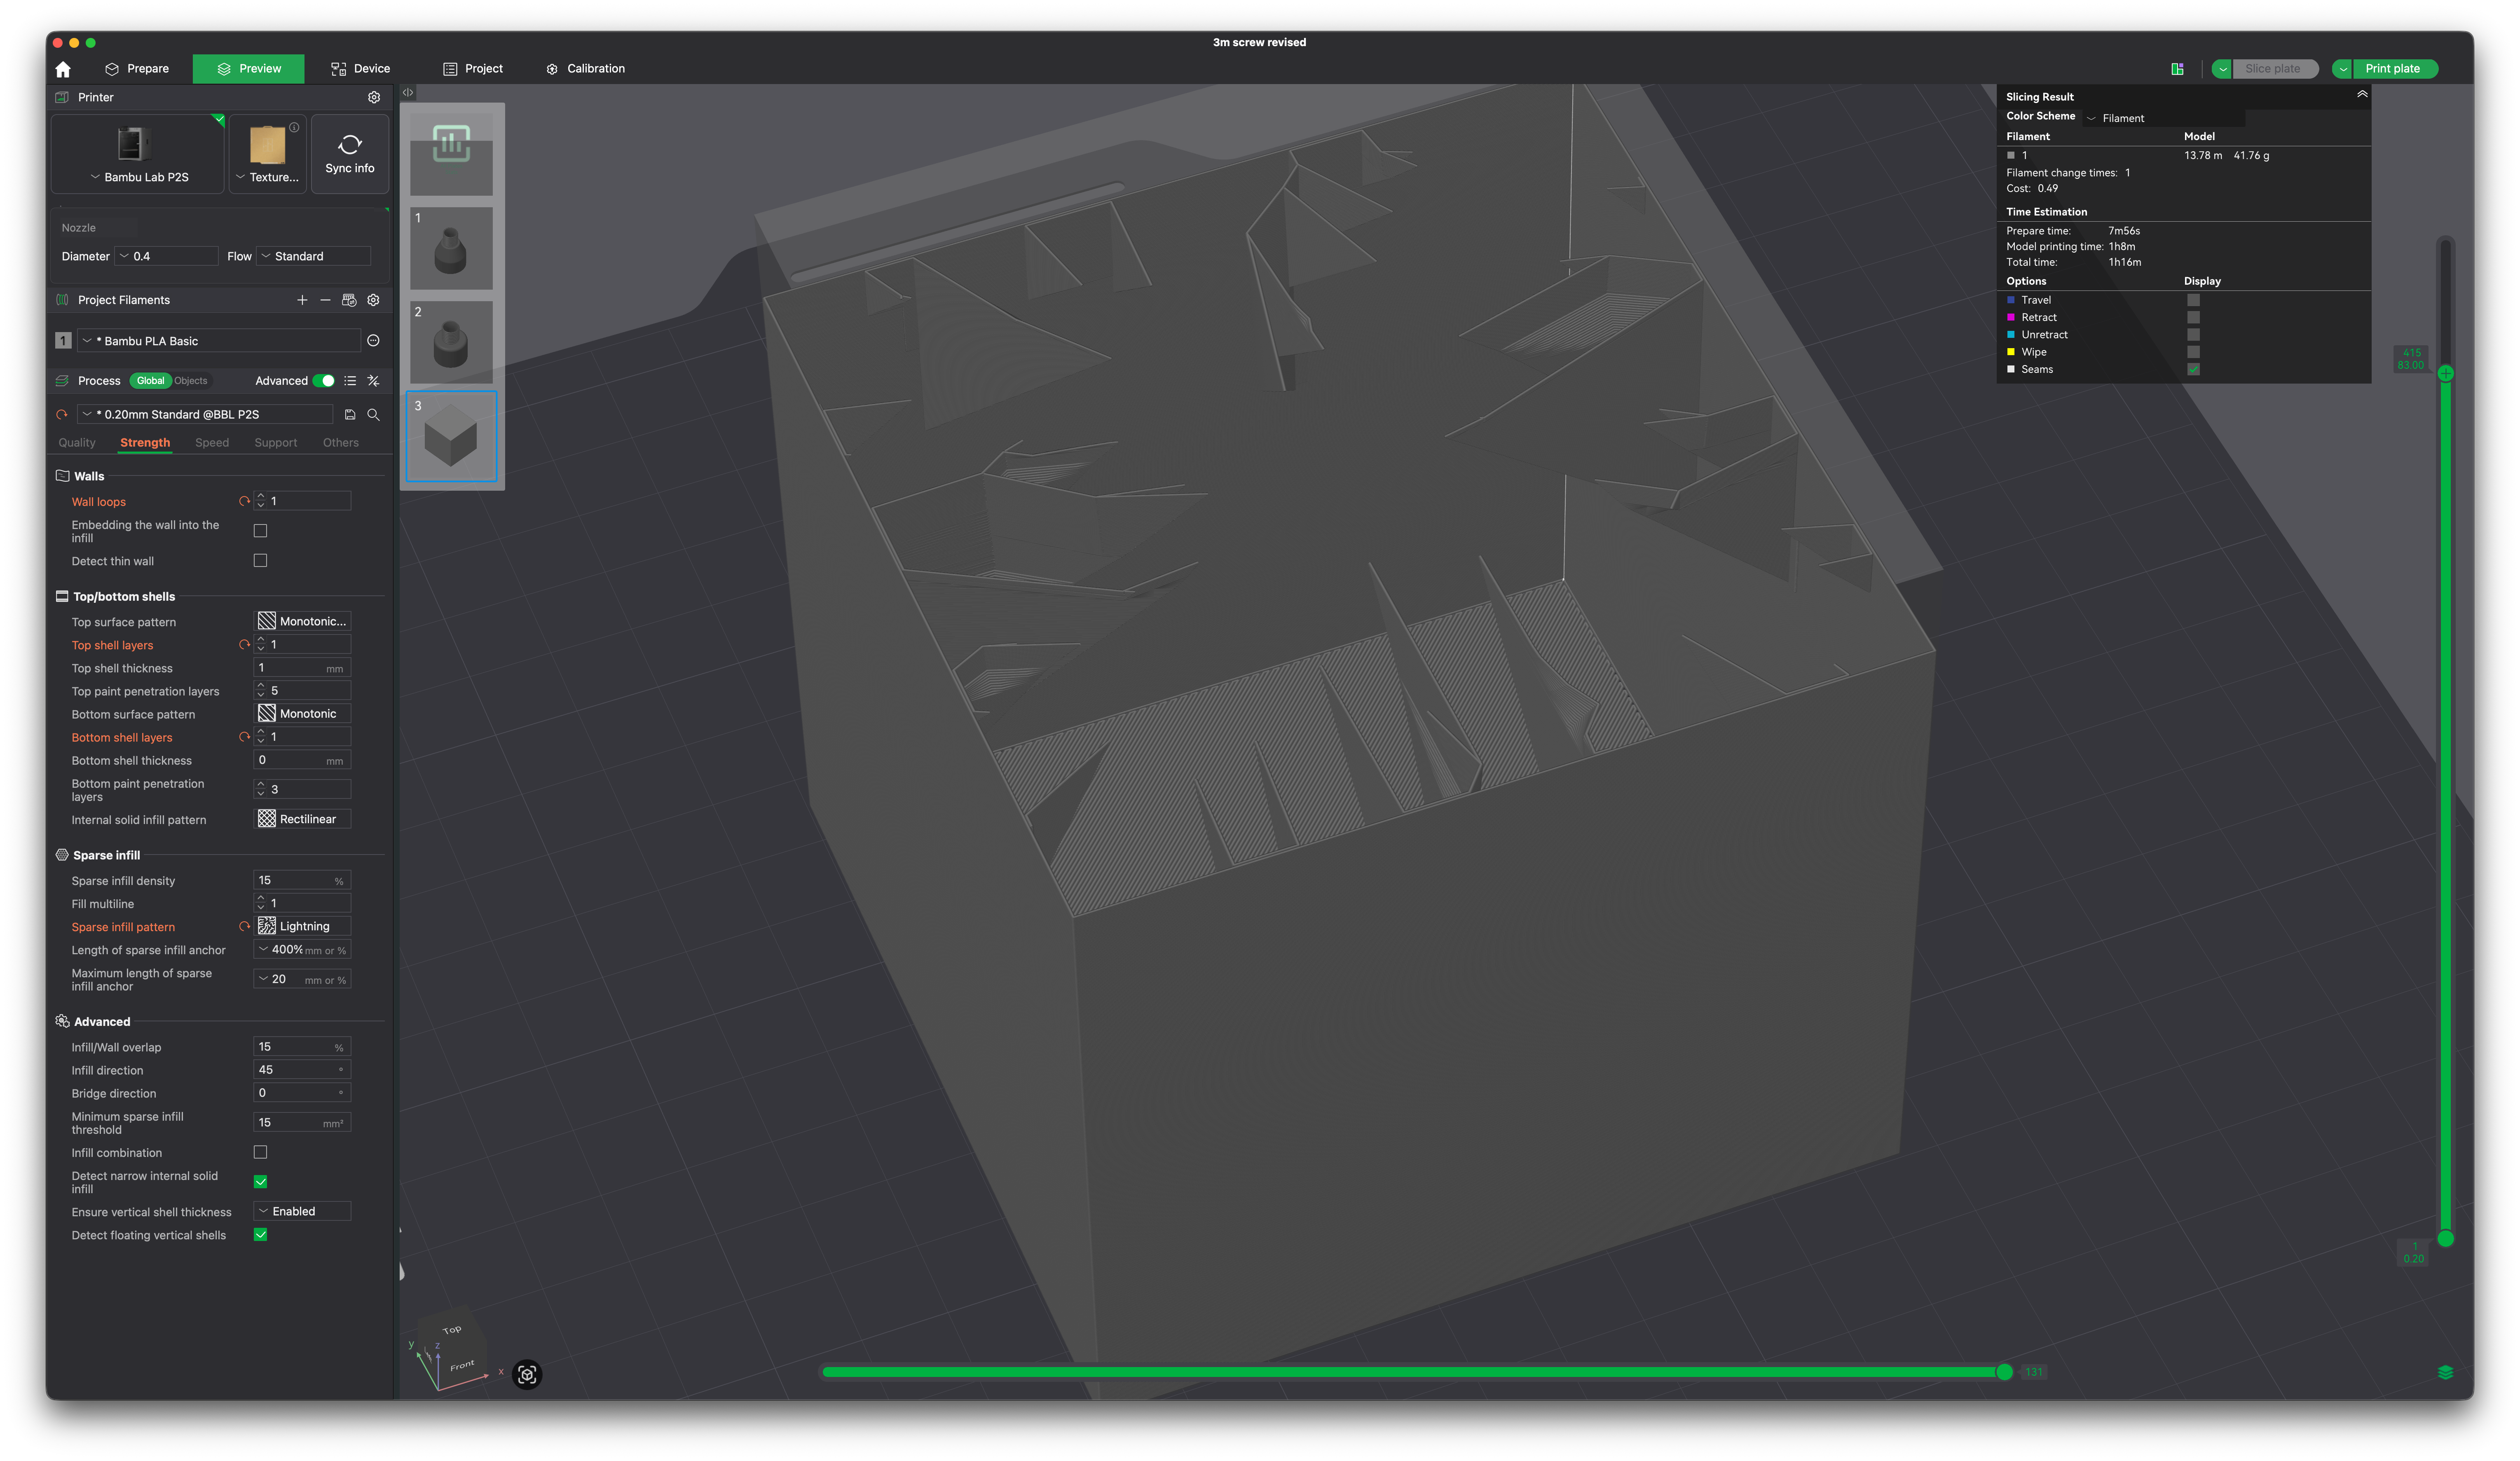Open the Color Scheme Filament dropdown
Viewport: 2520px width, 1461px height.
tap(2164, 118)
